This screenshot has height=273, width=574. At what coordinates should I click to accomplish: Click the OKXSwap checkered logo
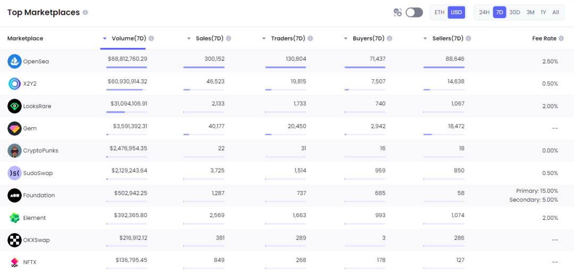15,240
